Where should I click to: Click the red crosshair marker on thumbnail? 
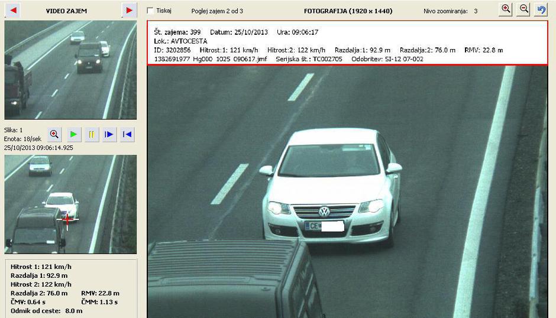tap(68, 220)
